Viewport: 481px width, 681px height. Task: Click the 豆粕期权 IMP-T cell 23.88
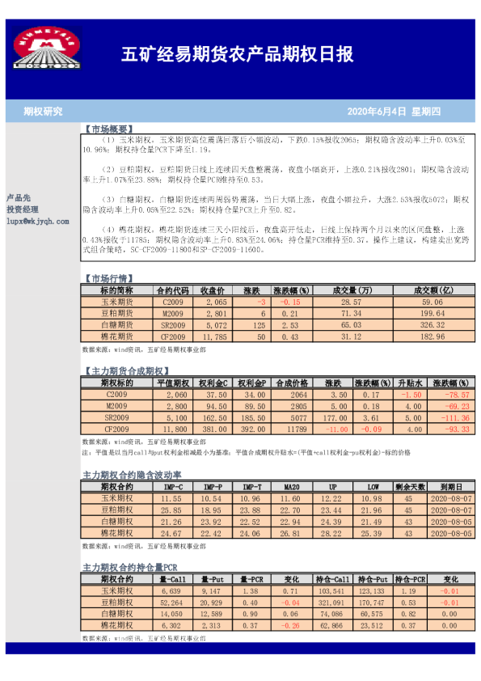[x=251, y=510]
